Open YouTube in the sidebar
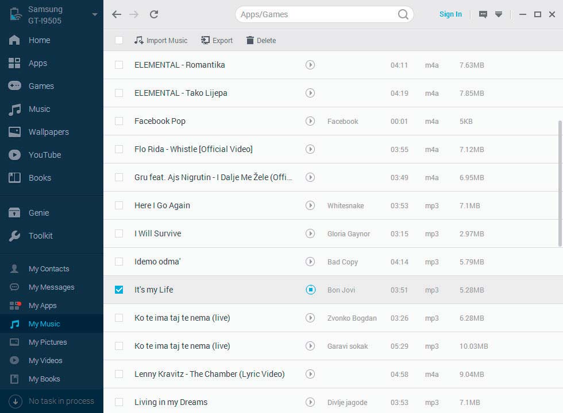The image size is (563, 413). [x=52, y=155]
